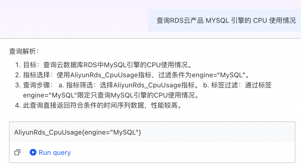This screenshot has height=168, width=301.
Task: Click engine="MySQL" in the 限定只查询 line
Action: tap(50, 95)
